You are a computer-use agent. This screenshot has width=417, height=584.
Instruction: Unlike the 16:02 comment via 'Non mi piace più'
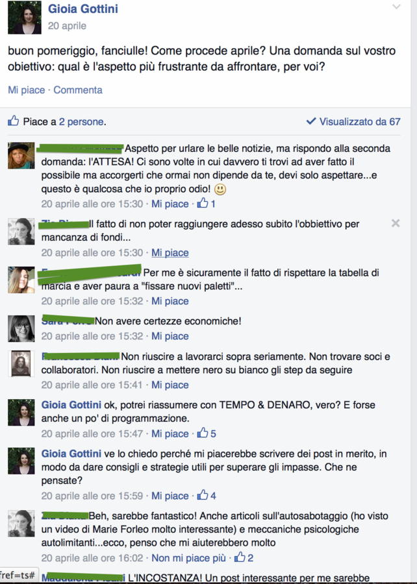click(188, 558)
